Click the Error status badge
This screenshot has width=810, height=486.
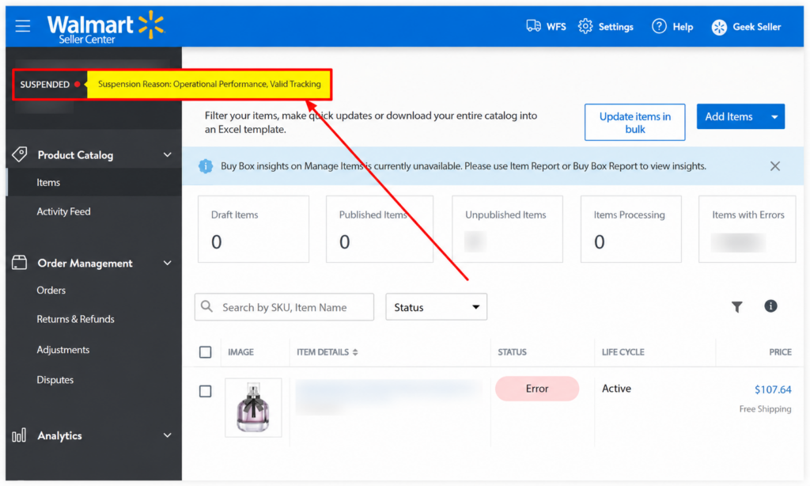click(x=537, y=389)
